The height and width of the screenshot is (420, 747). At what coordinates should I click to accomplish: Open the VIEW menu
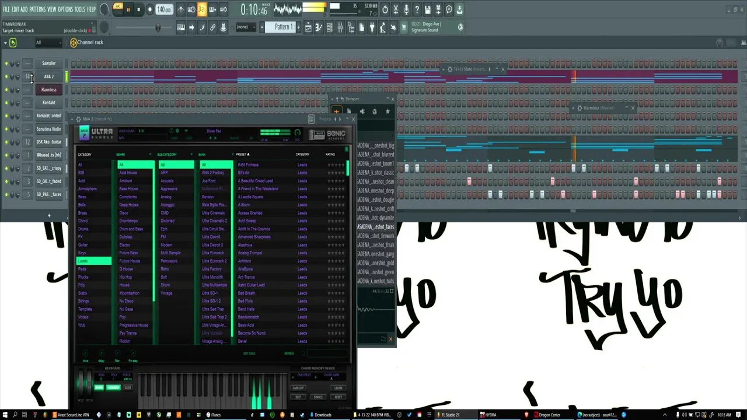[x=52, y=9]
